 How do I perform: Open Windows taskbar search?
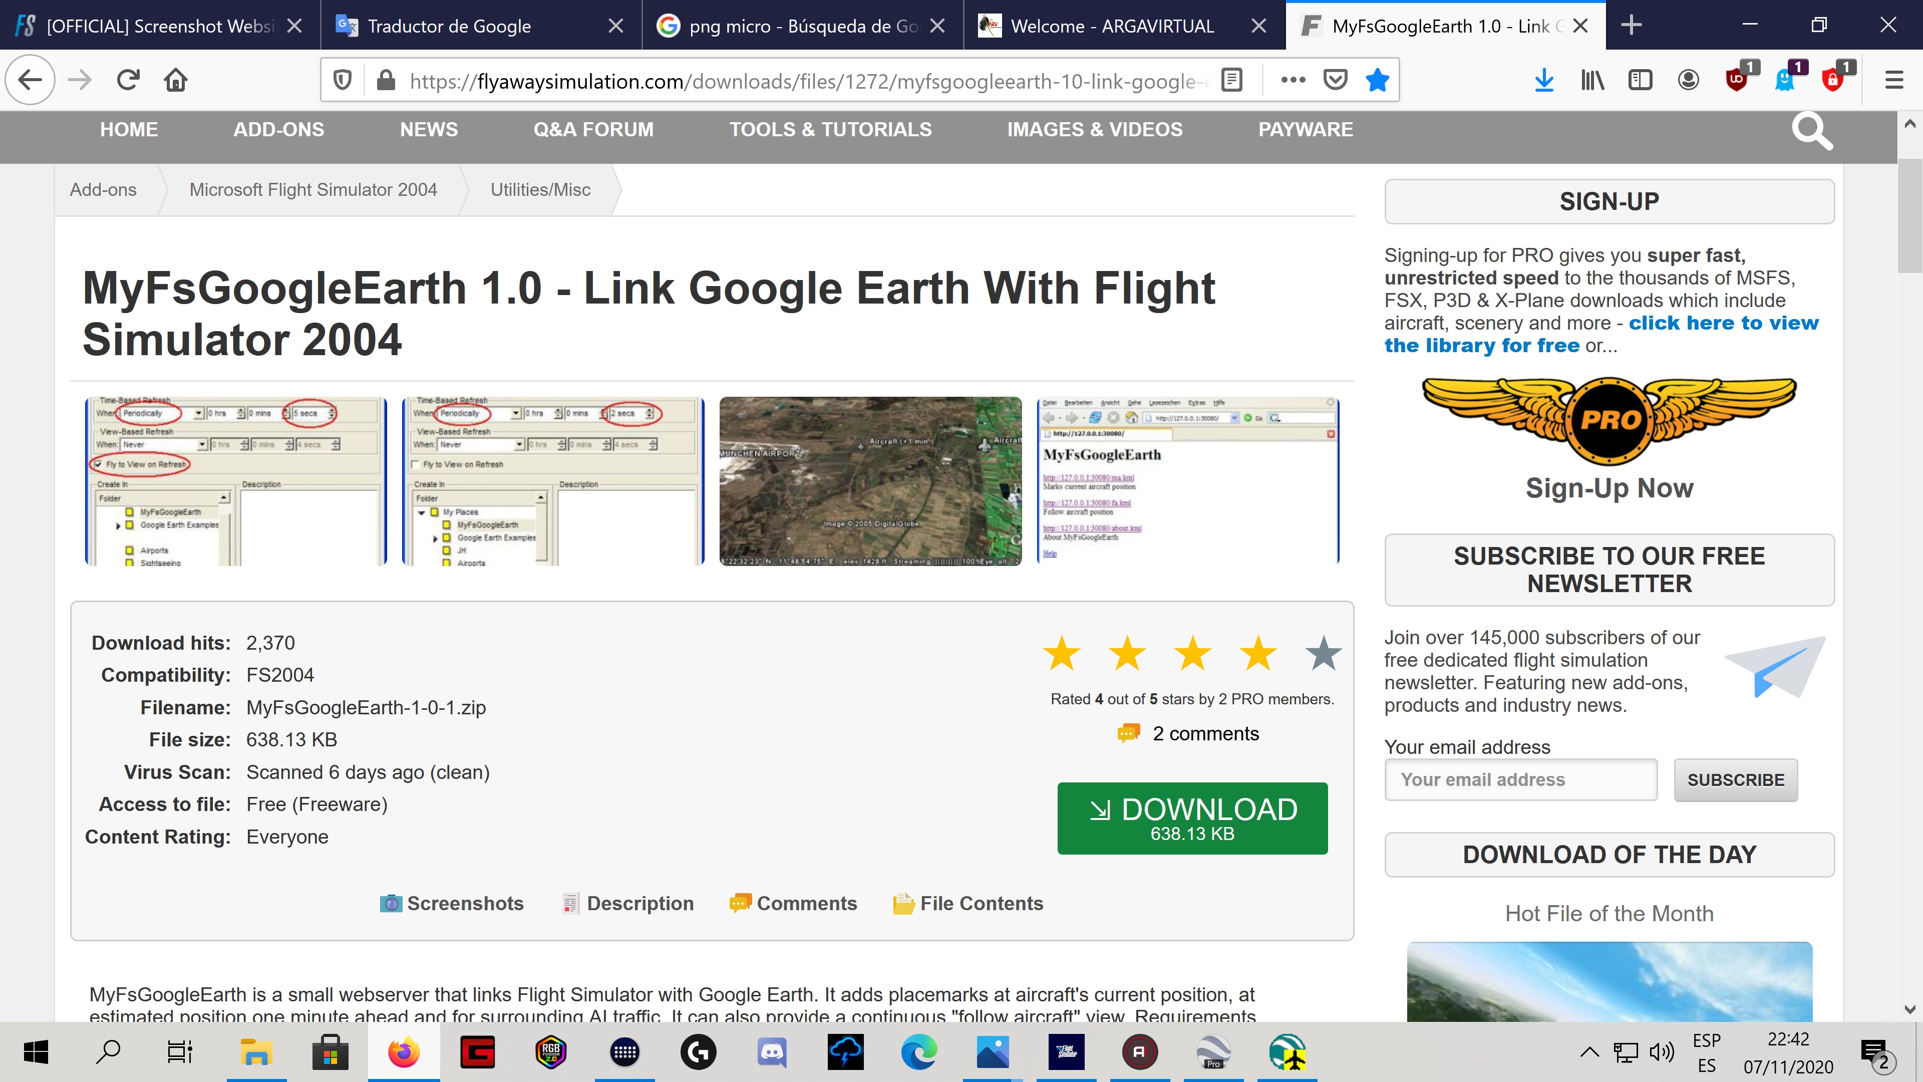(x=108, y=1052)
